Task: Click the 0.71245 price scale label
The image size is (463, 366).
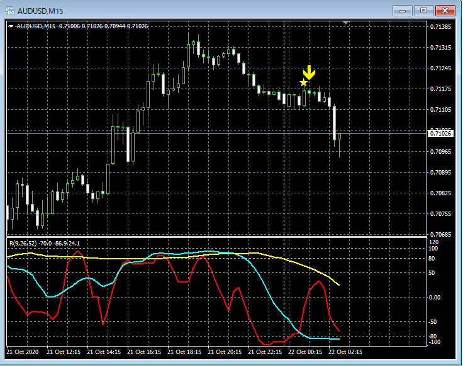Action: point(440,68)
